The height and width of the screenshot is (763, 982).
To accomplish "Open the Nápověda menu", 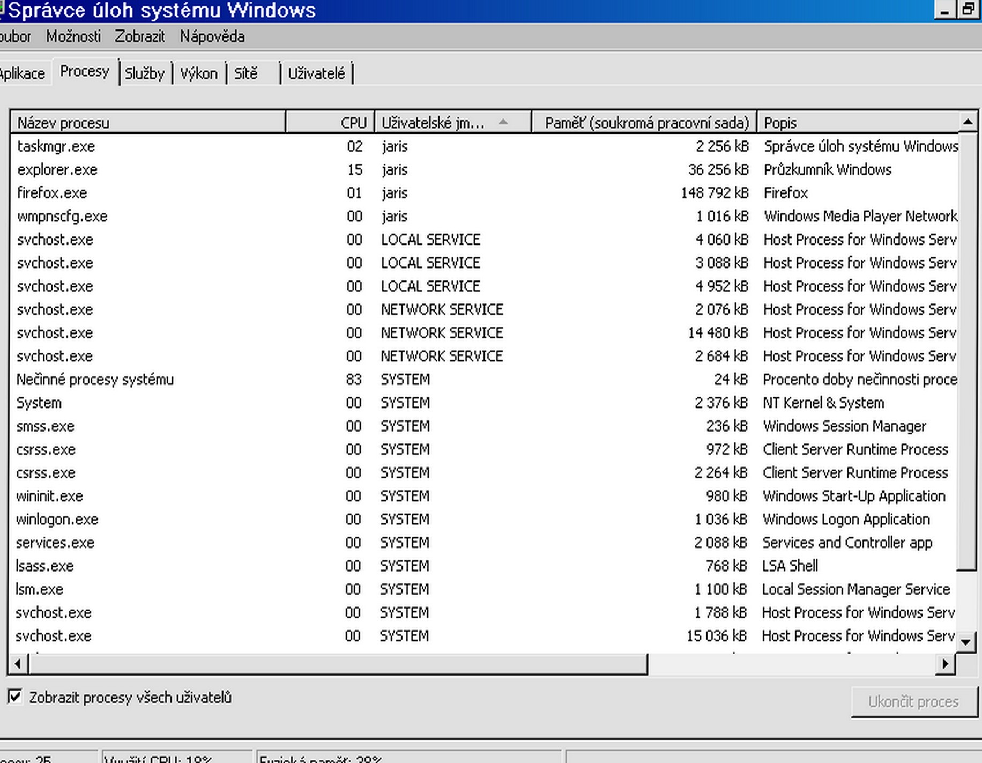I will click(x=212, y=36).
